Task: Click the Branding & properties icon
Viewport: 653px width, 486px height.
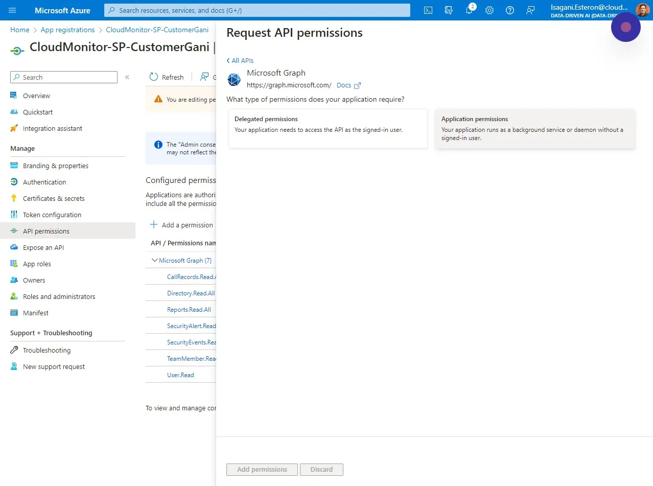Action: (14, 166)
